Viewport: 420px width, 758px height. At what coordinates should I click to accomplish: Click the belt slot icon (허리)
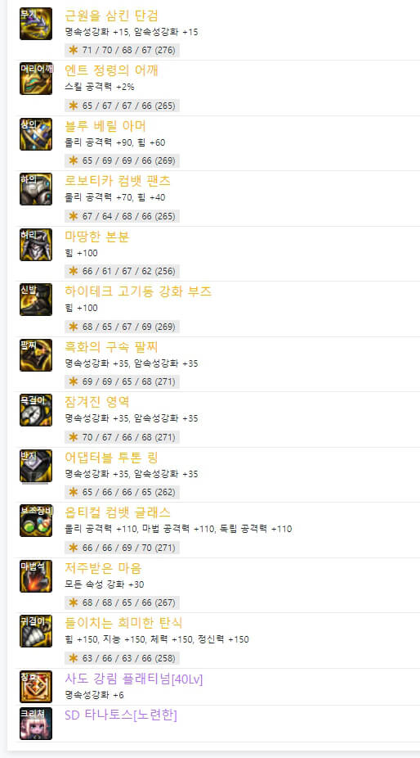(36, 245)
